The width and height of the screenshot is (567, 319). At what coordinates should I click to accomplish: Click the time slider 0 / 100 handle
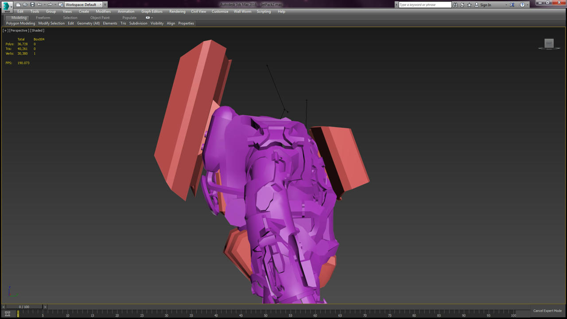pyautogui.click(x=24, y=307)
